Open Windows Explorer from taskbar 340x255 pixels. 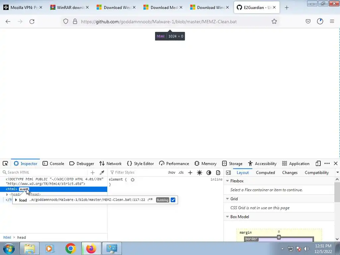(30, 248)
